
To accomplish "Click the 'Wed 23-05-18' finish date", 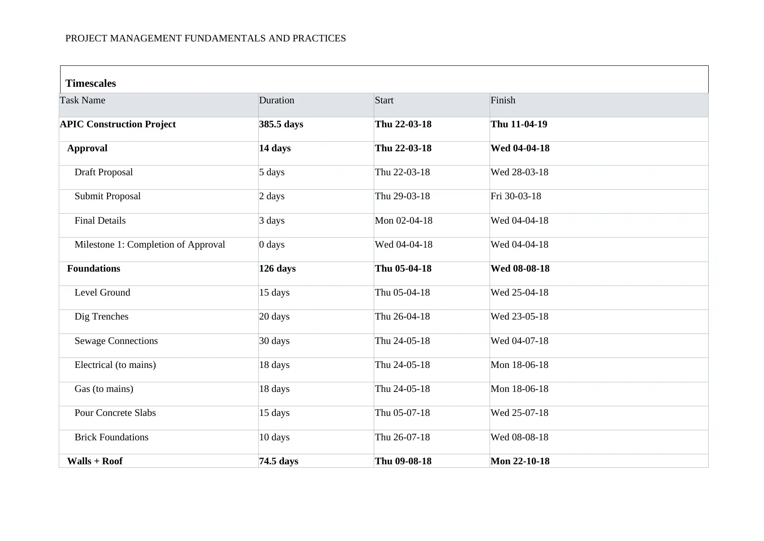I will (x=519, y=316).
